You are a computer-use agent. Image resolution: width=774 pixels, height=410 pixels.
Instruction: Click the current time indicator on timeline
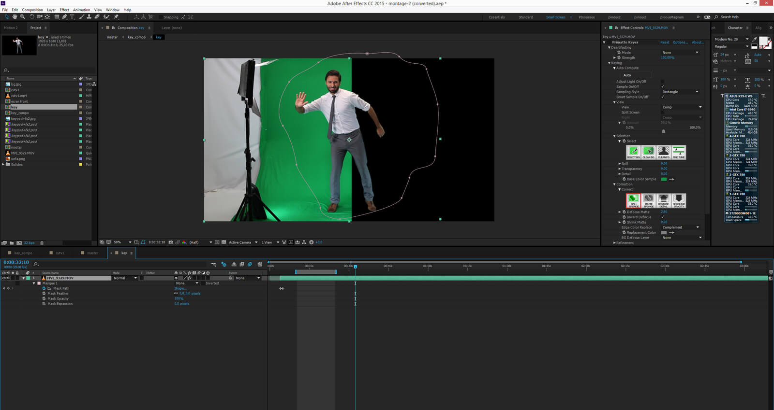(x=355, y=267)
